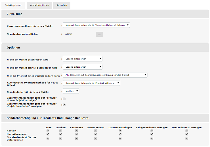
Task: Toggle Bearbeiten for Standardkontakt für das Unternehmen
Action: 76,139
